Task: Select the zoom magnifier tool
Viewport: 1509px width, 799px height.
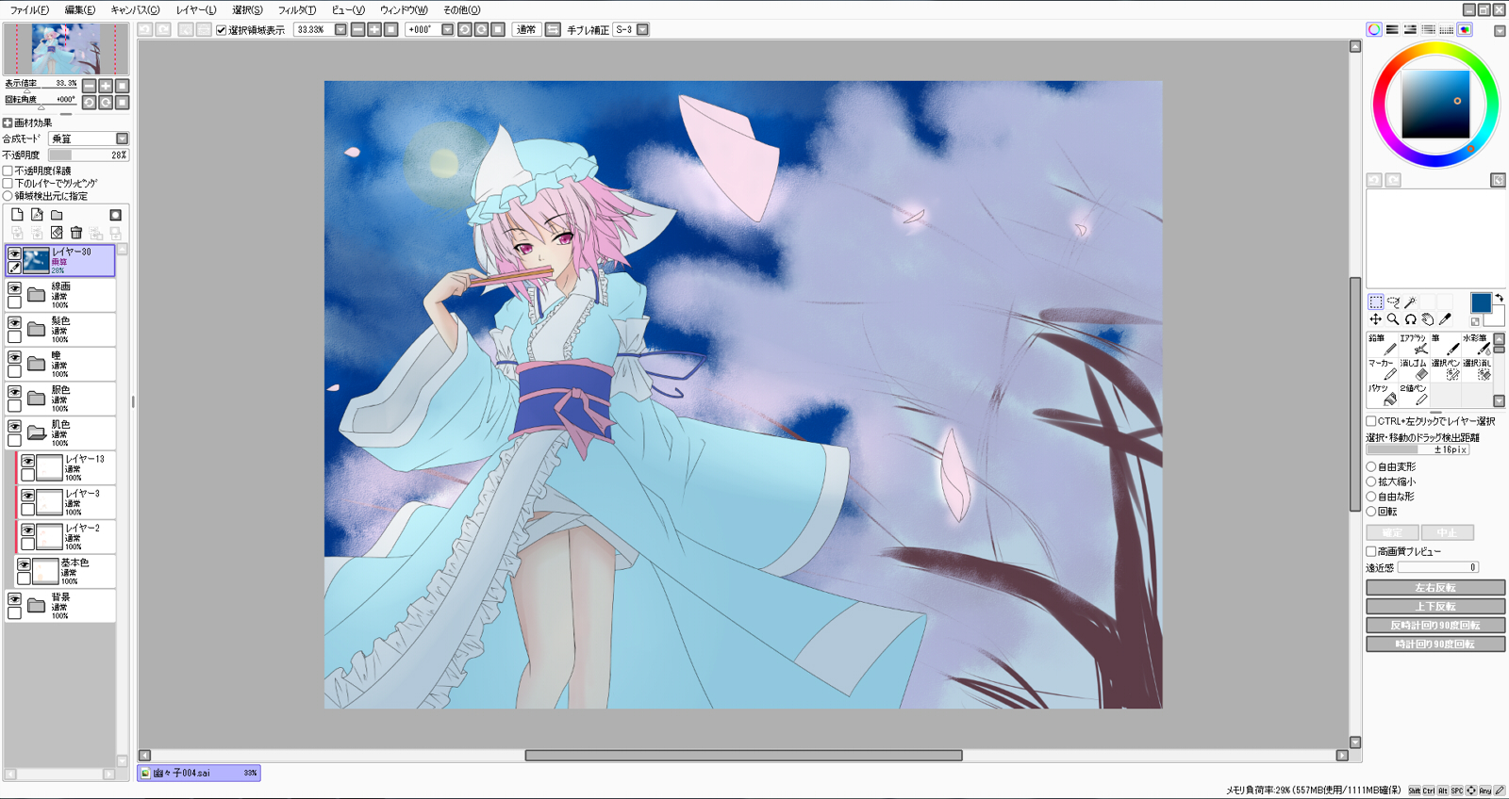Action: pos(1393,319)
